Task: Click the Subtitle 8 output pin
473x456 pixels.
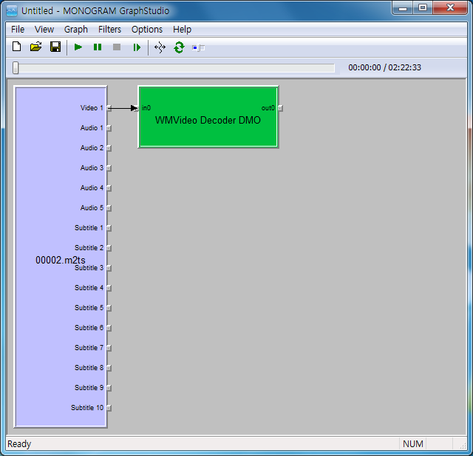Action: pos(109,368)
